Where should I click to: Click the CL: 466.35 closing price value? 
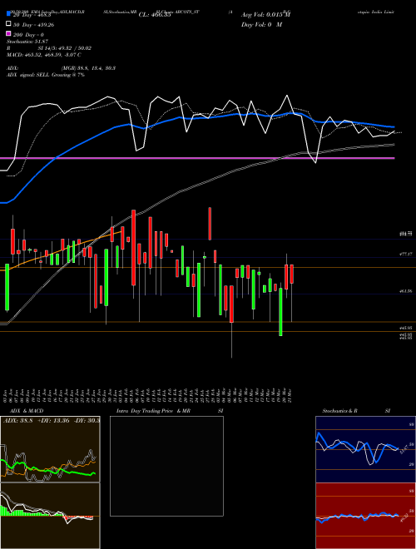tap(155, 15)
